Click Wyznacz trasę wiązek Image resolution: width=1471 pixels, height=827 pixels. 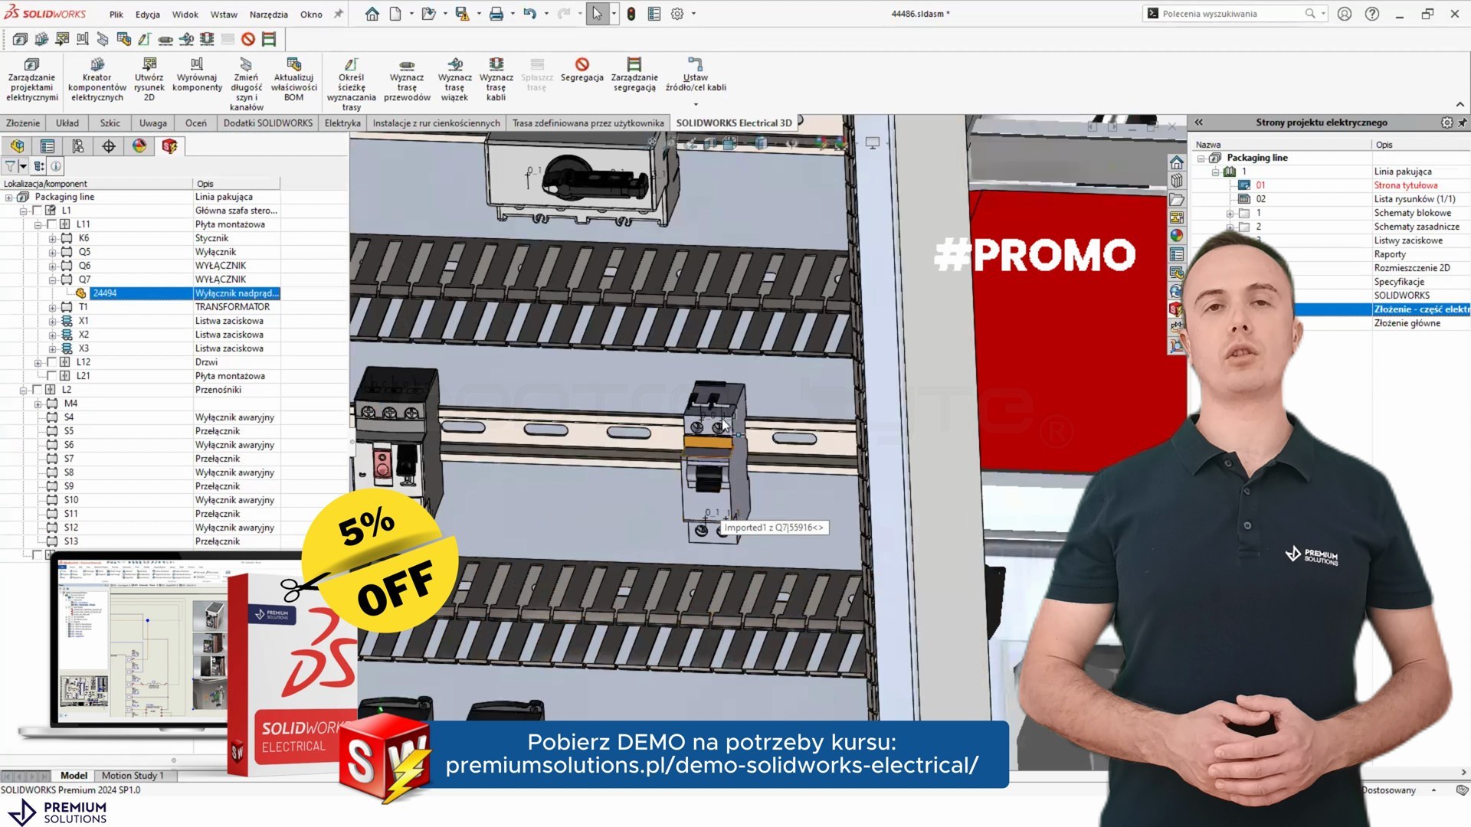coord(454,80)
